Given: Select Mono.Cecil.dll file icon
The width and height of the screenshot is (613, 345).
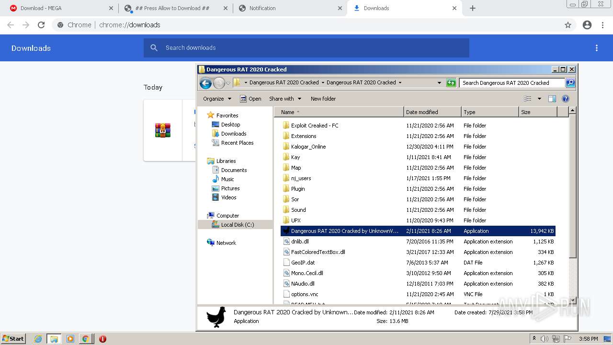Looking at the screenshot, I should (286, 273).
